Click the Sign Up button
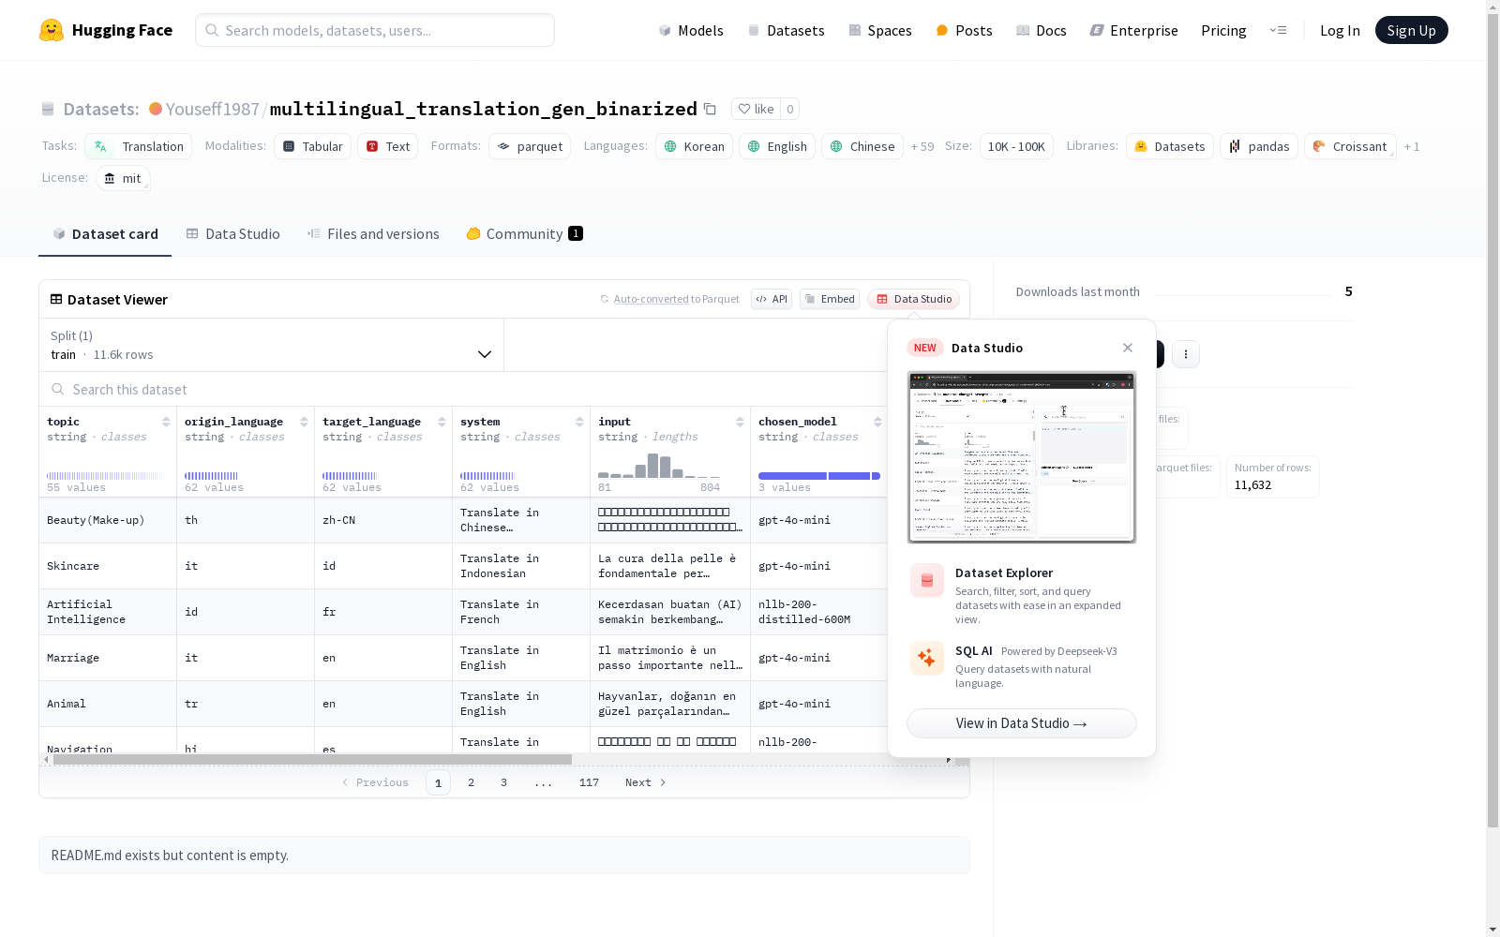1500x937 pixels. pos(1411,30)
